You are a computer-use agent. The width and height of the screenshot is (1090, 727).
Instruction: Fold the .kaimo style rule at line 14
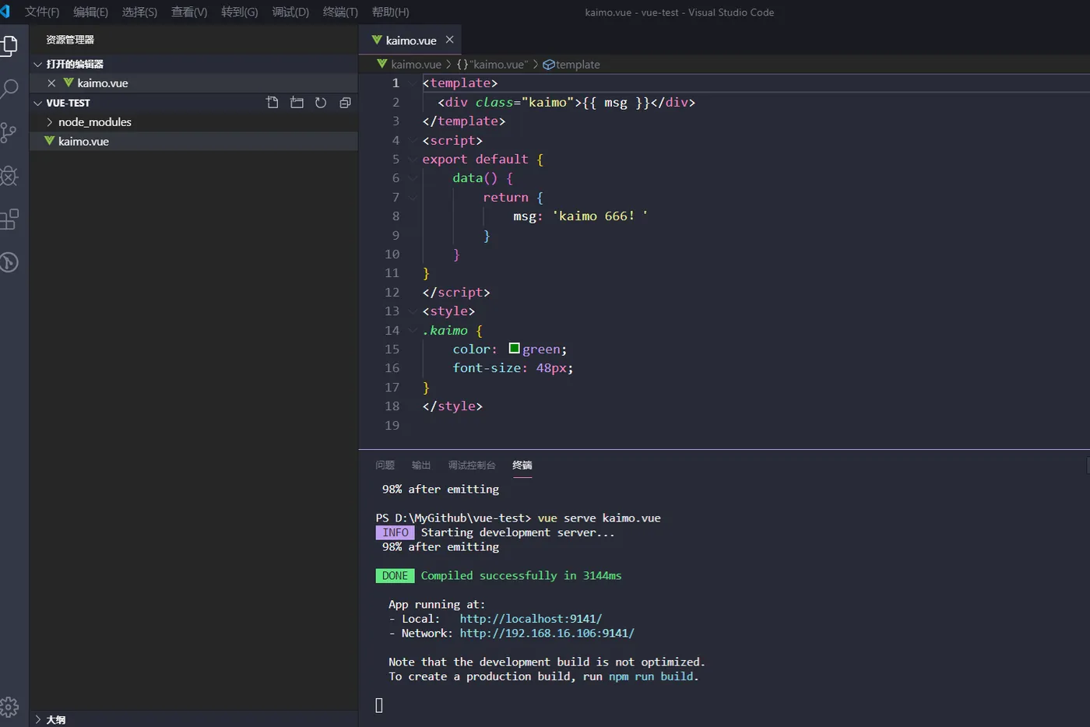point(413,331)
